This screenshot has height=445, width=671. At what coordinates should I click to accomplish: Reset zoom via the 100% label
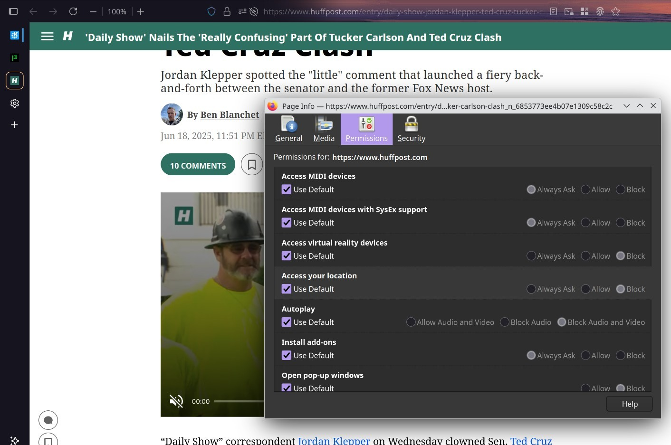[x=117, y=11]
